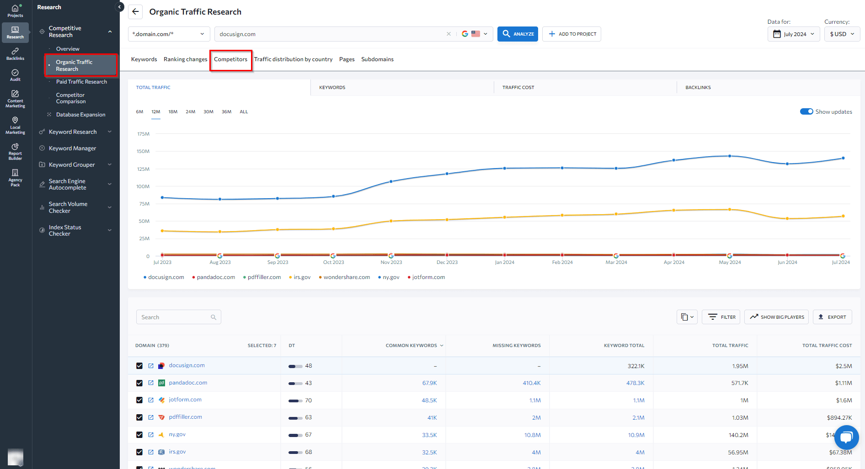Open docusign.com in new tab icon
Screen dimensions: 865x469
point(151,366)
